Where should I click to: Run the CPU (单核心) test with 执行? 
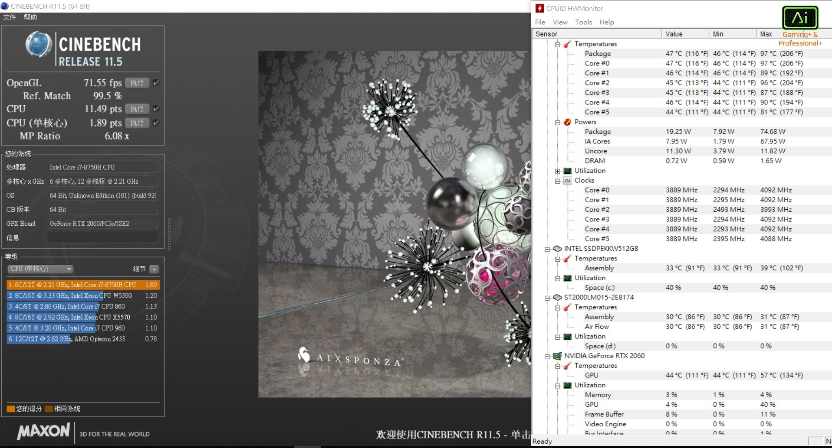pyautogui.click(x=137, y=123)
